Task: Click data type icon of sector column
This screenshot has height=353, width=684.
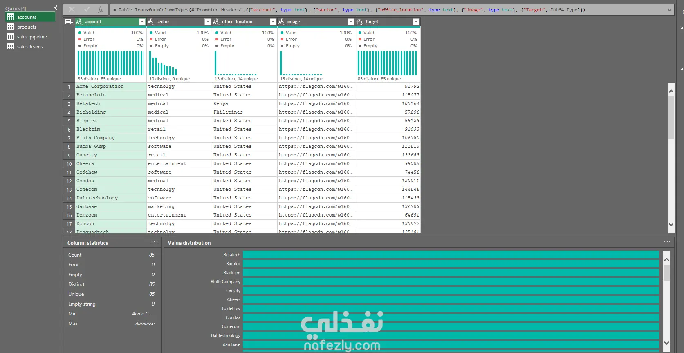Action: point(151,22)
